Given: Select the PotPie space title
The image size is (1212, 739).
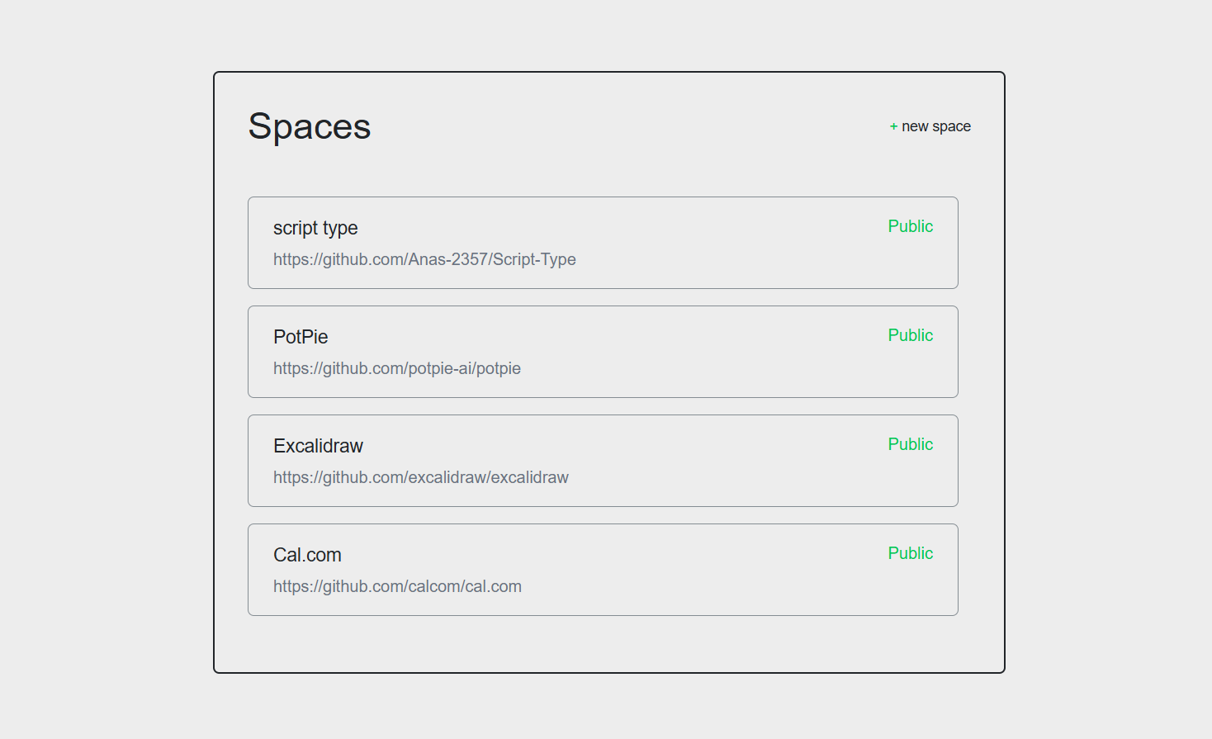Looking at the screenshot, I should tap(301, 337).
